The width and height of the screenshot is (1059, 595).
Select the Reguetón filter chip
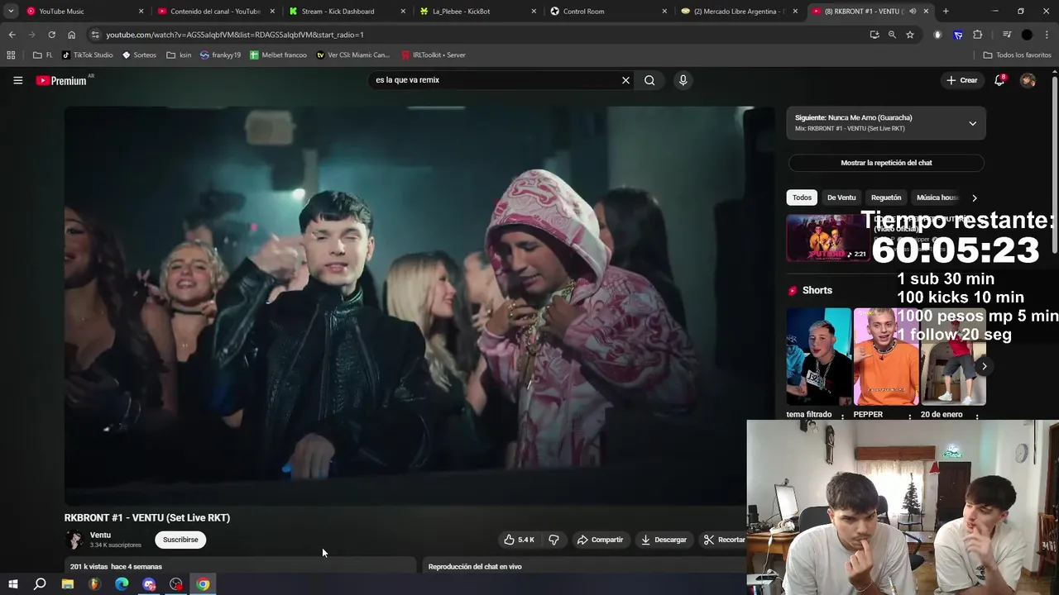coord(886,198)
